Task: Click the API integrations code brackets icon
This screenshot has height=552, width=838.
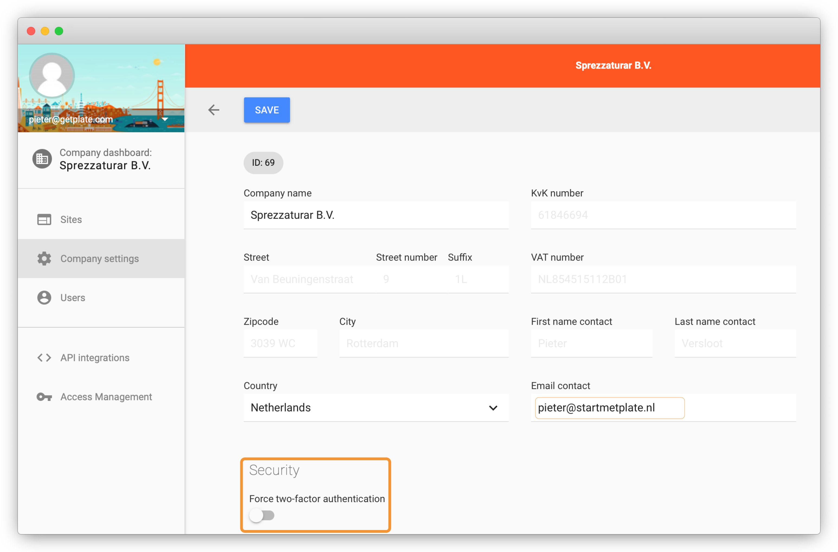Action: 44,358
